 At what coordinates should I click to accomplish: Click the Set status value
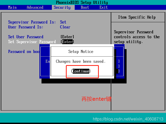coord(63,22)
